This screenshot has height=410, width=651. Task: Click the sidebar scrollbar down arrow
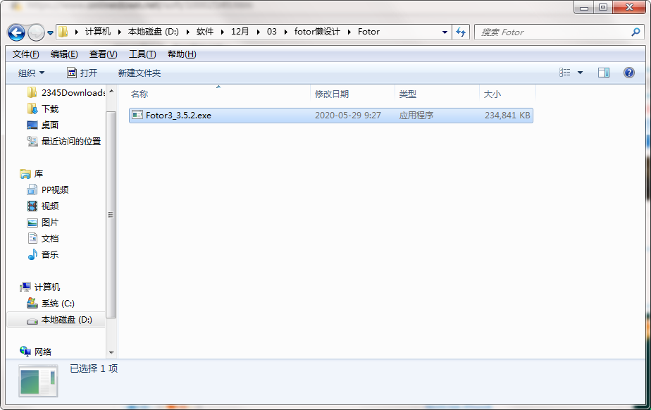click(x=111, y=353)
